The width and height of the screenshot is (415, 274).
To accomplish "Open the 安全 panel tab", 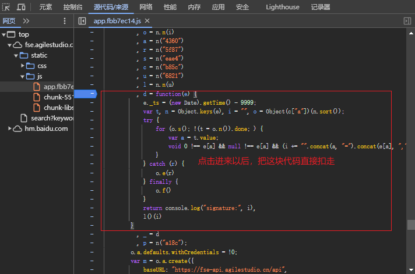I will [x=242, y=7].
